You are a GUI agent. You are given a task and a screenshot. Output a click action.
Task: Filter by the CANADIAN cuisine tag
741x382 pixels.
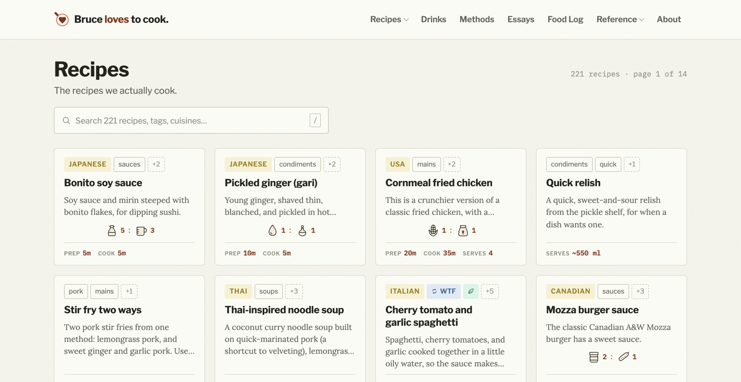click(x=570, y=291)
